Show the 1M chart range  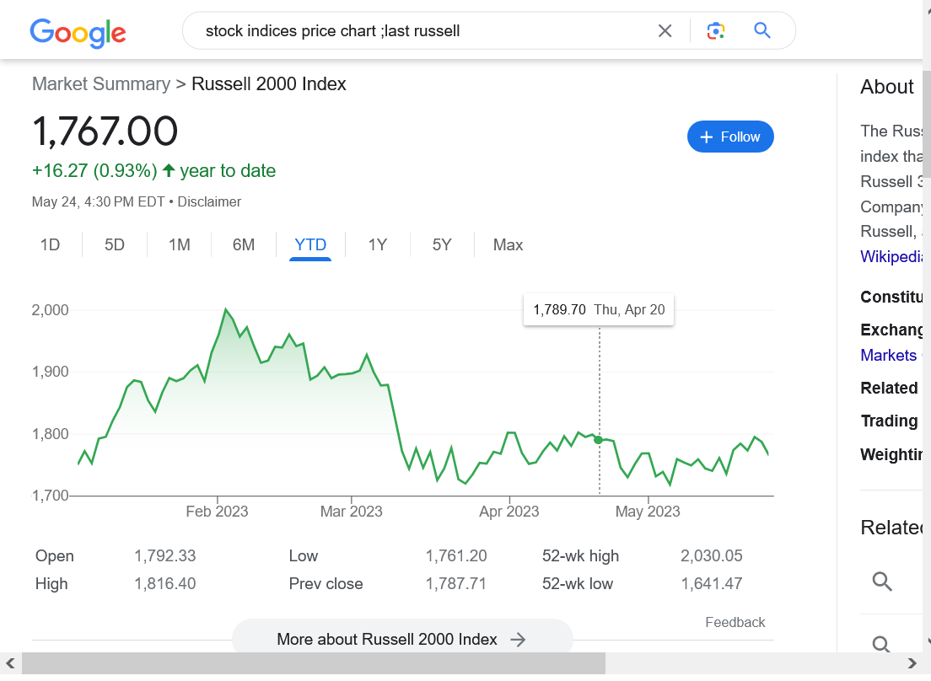(179, 245)
